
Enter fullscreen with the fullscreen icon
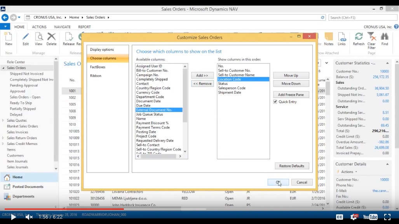tap(387, 217)
